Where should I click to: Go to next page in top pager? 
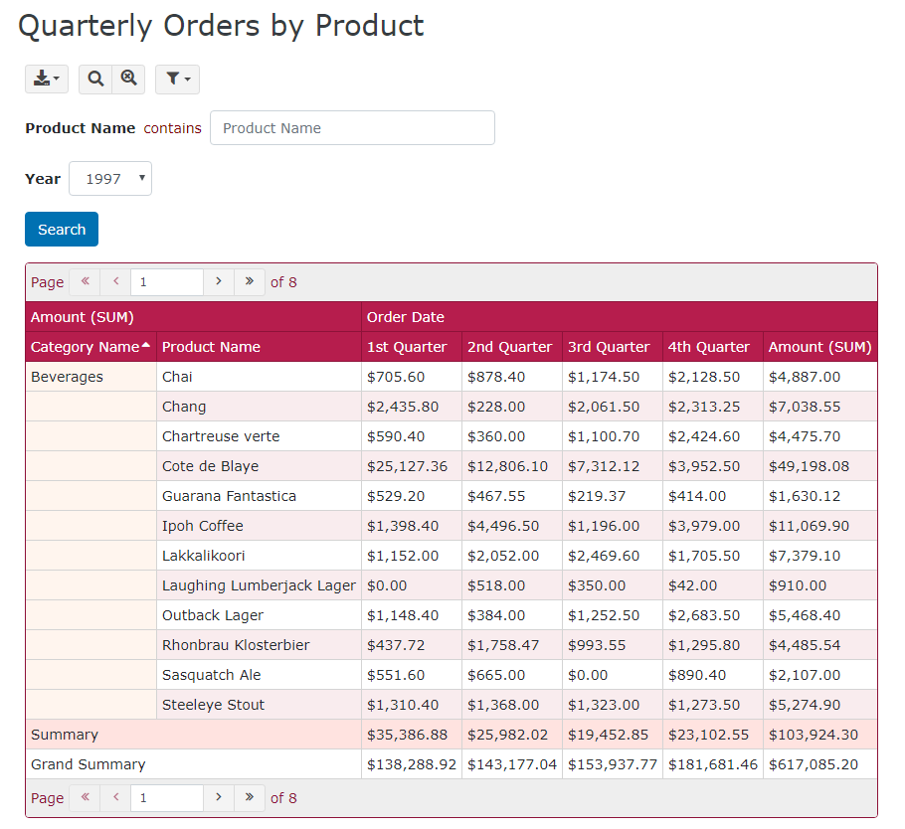pyautogui.click(x=219, y=282)
